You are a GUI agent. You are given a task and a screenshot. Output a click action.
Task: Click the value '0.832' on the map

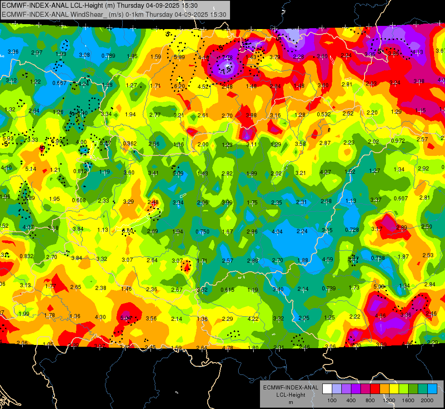pos(26,256)
